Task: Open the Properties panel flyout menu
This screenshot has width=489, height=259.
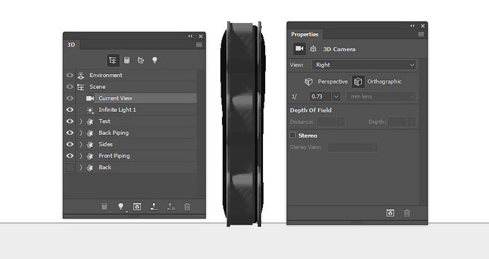Action: [x=421, y=34]
